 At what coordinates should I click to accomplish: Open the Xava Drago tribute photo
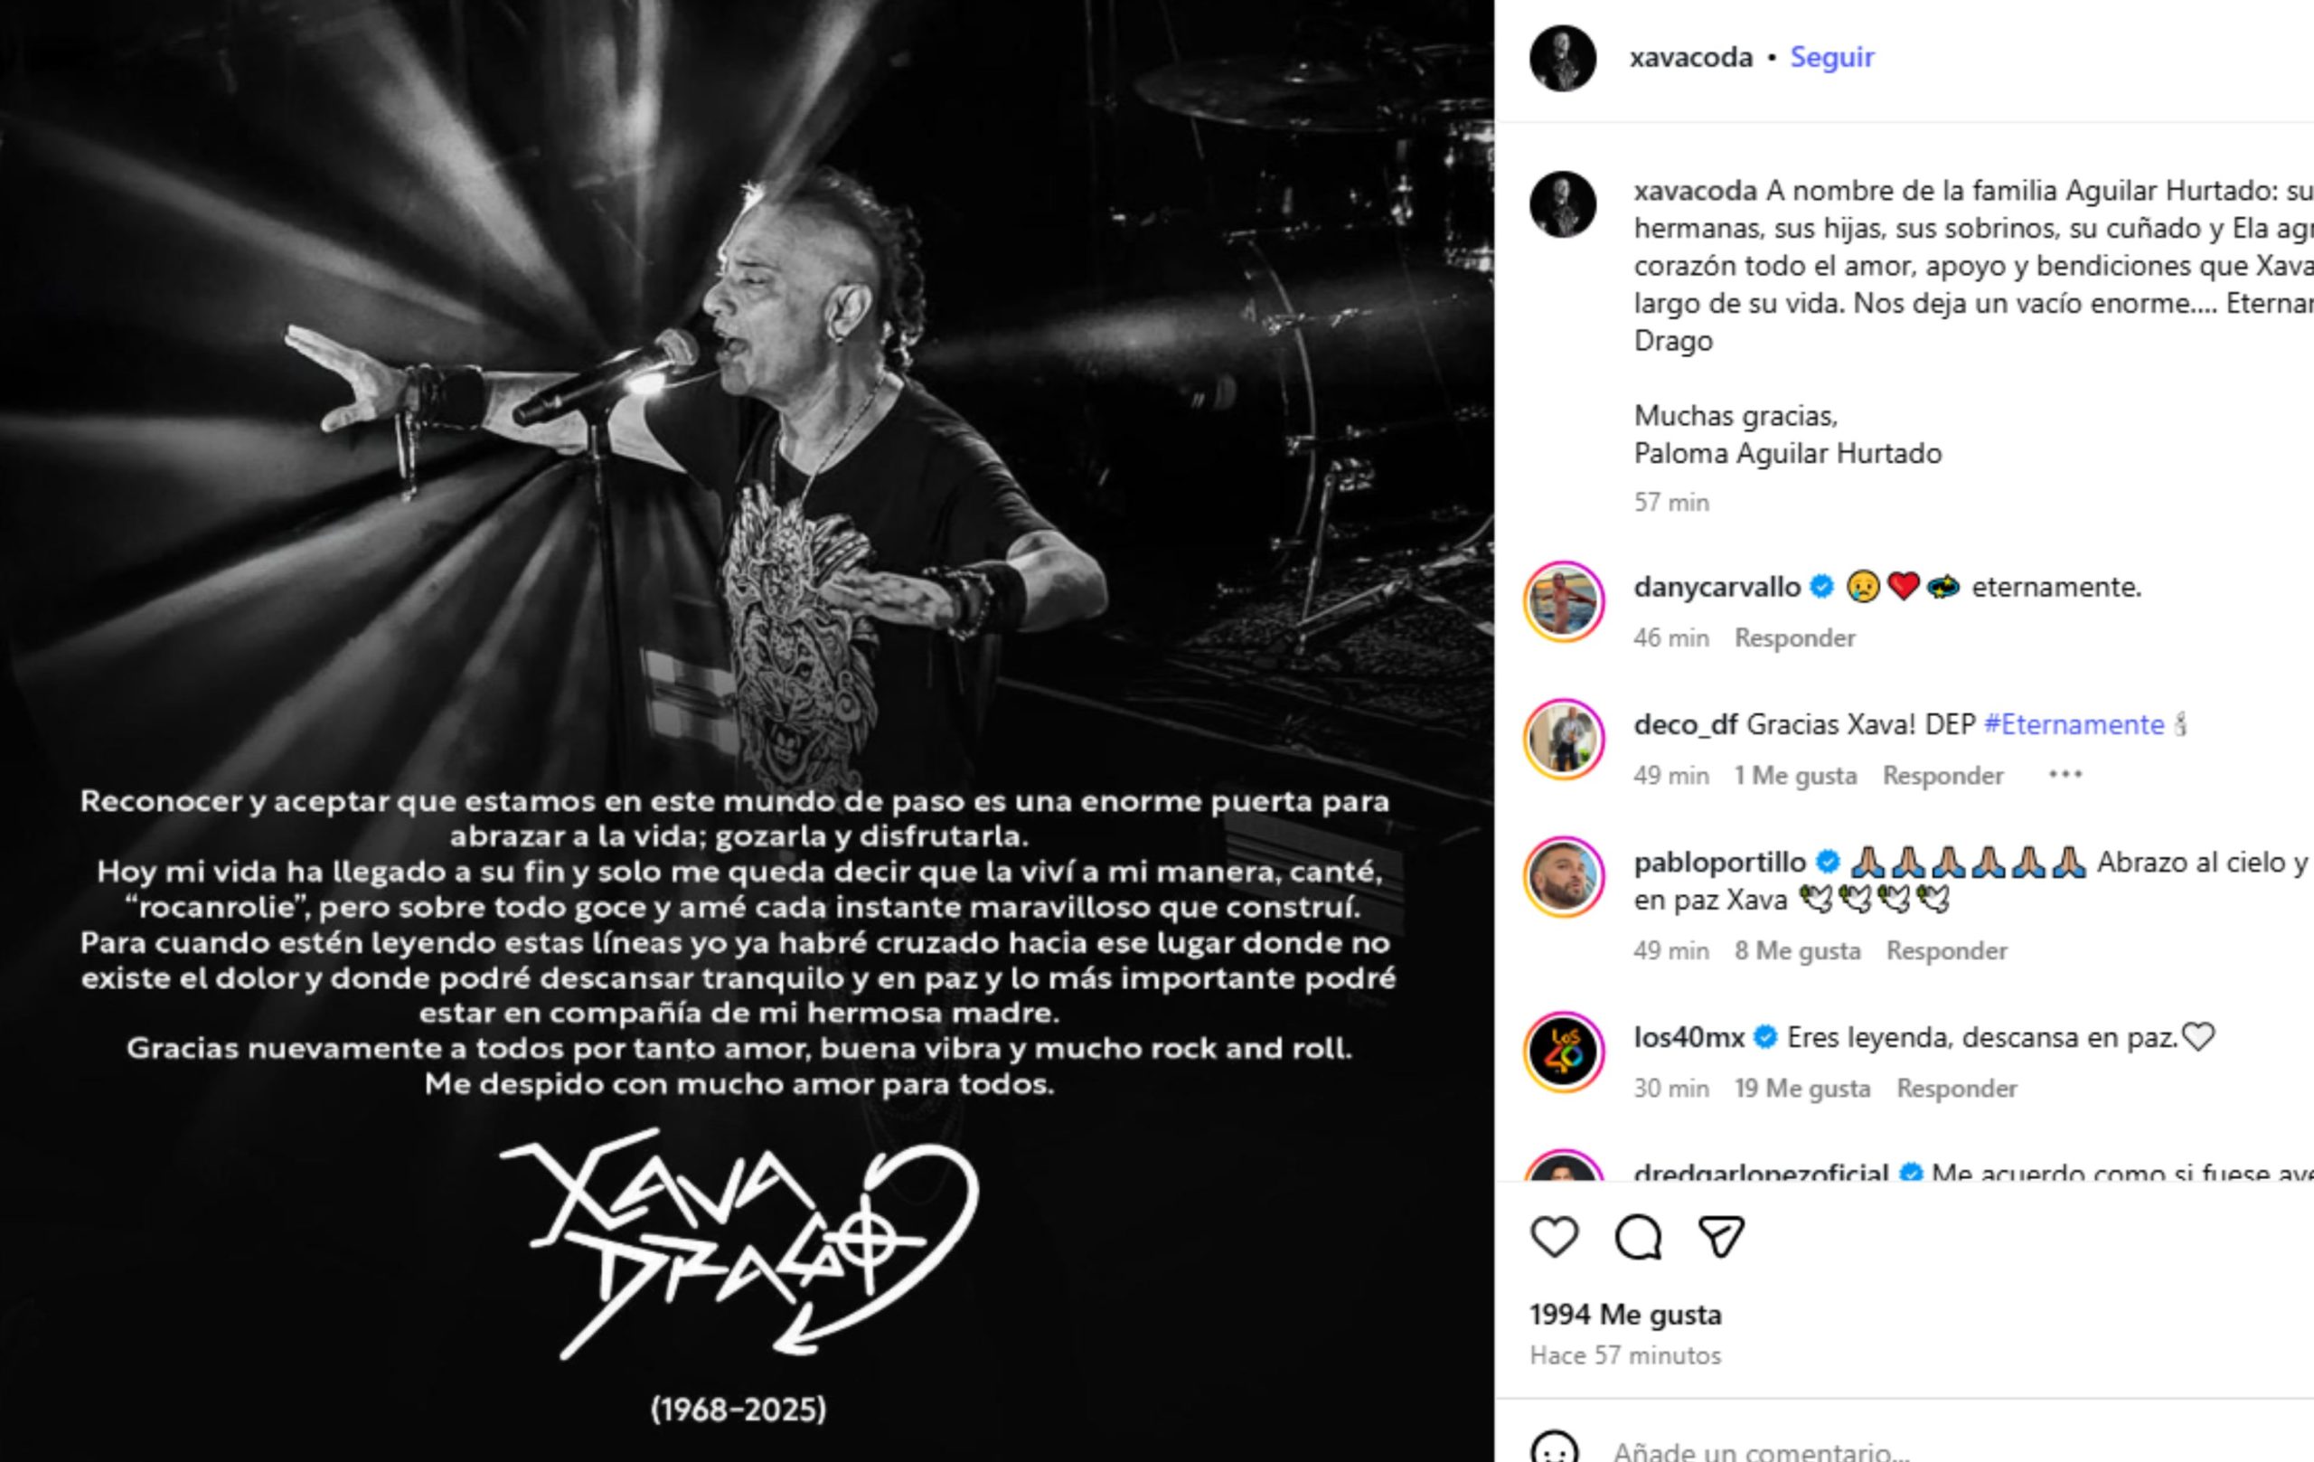pyautogui.click(x=747, y=731)
